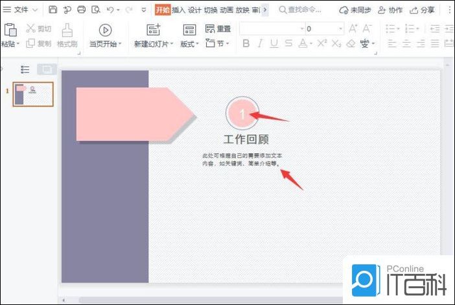Open the clipboard group dialog launcher

[x=79, y=53]
